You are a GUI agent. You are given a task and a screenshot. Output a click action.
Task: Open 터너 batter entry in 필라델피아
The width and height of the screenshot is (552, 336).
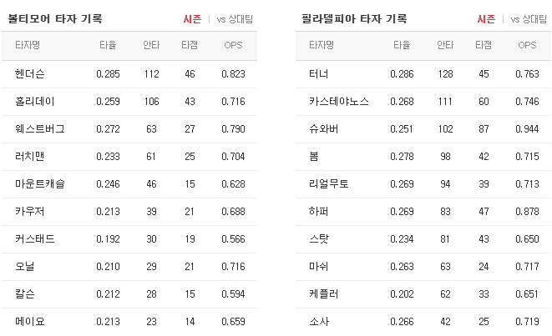(x=319, y=74)
